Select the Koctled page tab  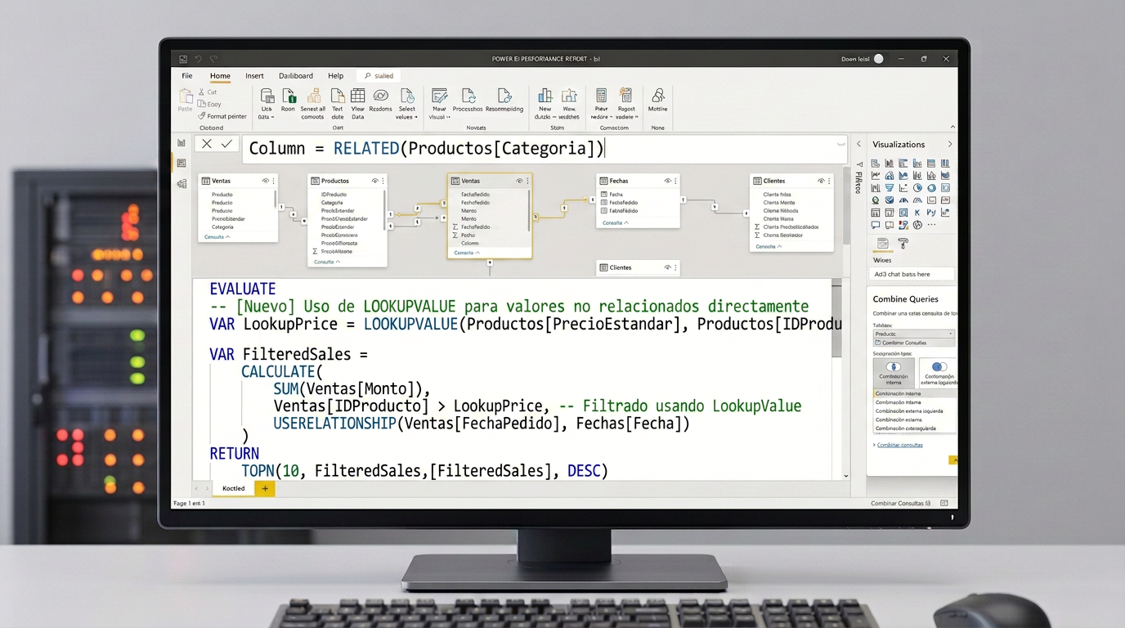coord(234,489)
